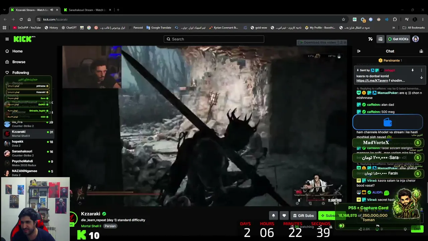The image size is (428, 241).
Task: Click the green Chat send button
Action: 417,229
